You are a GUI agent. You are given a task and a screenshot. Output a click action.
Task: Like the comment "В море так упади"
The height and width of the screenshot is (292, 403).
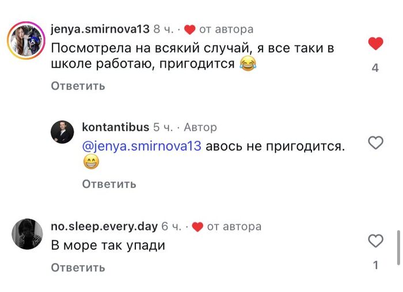click(x=375, y=241)
